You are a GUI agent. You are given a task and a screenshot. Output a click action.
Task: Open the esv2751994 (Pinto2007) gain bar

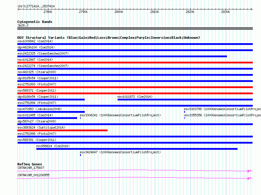click(135, 106)
